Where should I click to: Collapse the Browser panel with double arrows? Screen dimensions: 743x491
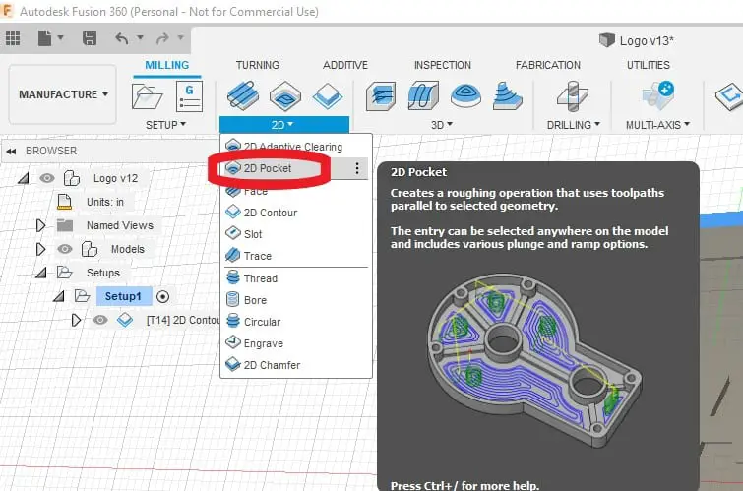pyautogui.click(x=11, y=152)
